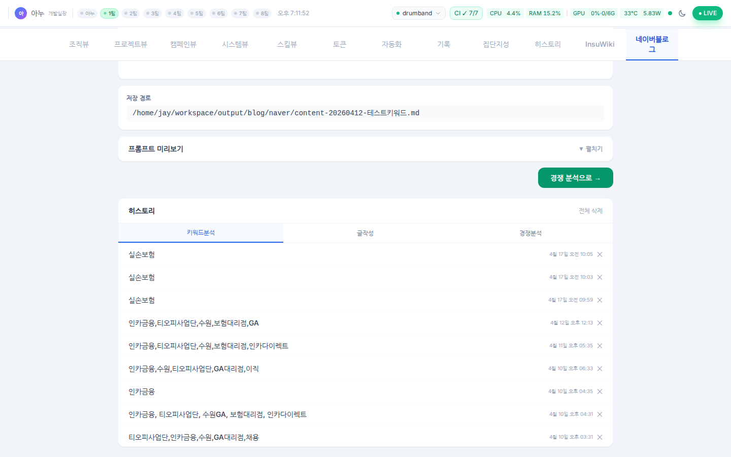
Task: Delete the history entry from 오후 03:31
Action: click(x=600, y=437)
